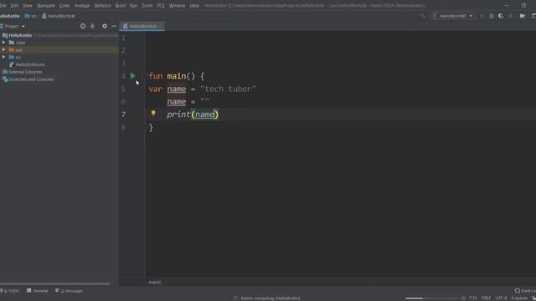Click the fold marker at closing brace
Viewport: 536px width, 301px height.
click(144, 127)
